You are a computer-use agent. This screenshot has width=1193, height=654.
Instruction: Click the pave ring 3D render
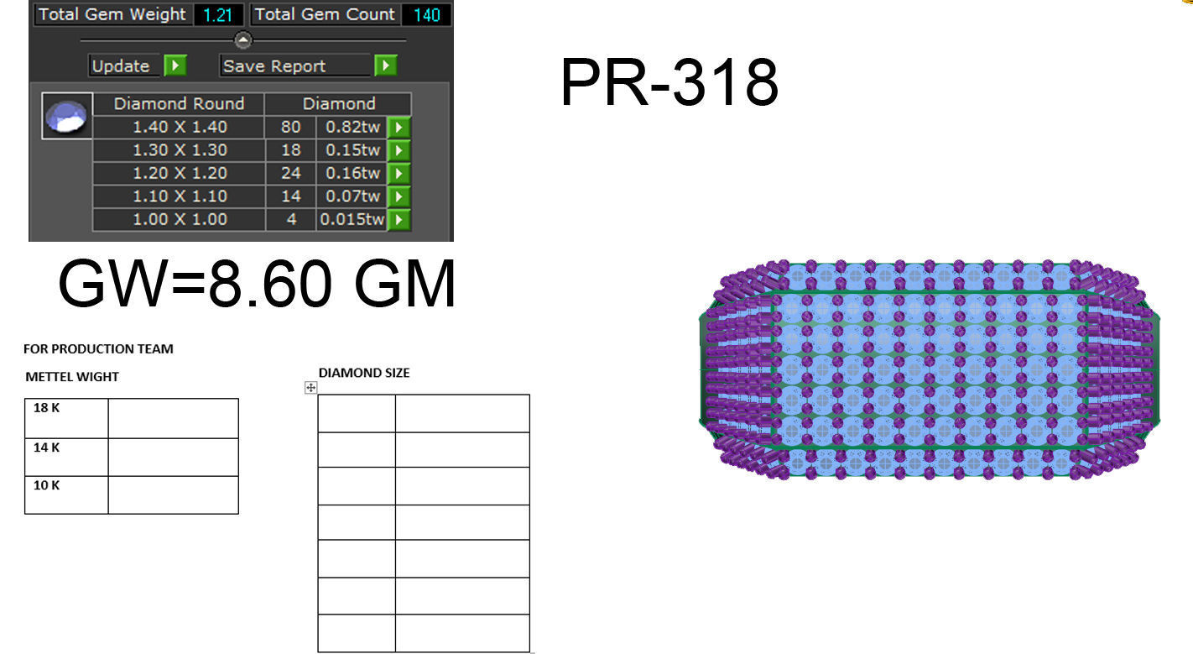click(x=929, y=369)
